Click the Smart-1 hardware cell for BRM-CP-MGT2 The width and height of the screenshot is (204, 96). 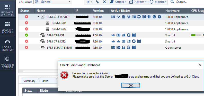170,41
